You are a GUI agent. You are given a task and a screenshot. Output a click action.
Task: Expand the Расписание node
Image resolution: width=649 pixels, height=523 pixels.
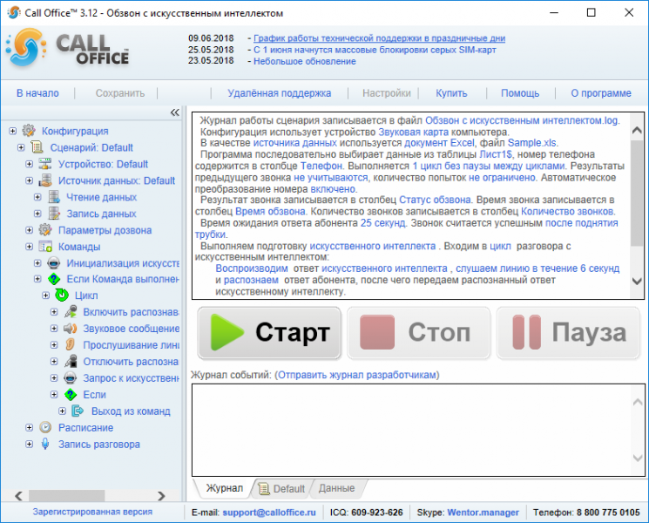[30, 427]
